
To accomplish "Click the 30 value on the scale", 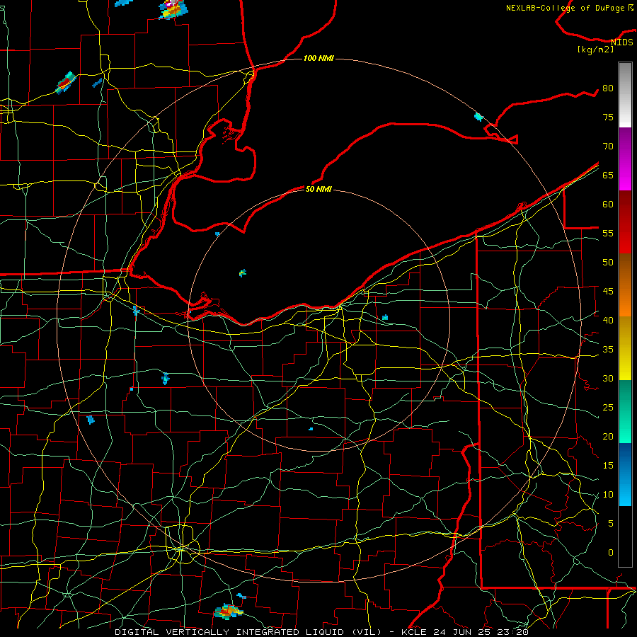I will point(608,378).
